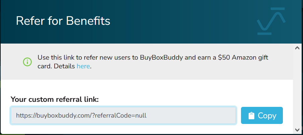Click the vertical scrollbar track
Viewport: 303px width, 135px height.
(297, 89)
